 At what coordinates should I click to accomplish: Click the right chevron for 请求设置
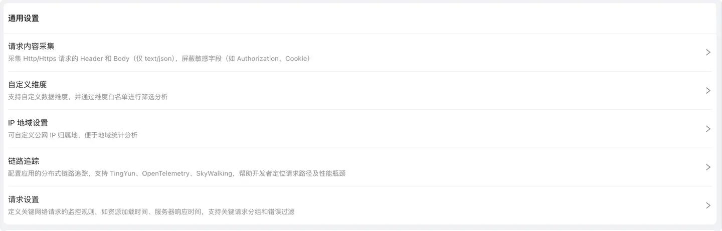pos(708,205)
